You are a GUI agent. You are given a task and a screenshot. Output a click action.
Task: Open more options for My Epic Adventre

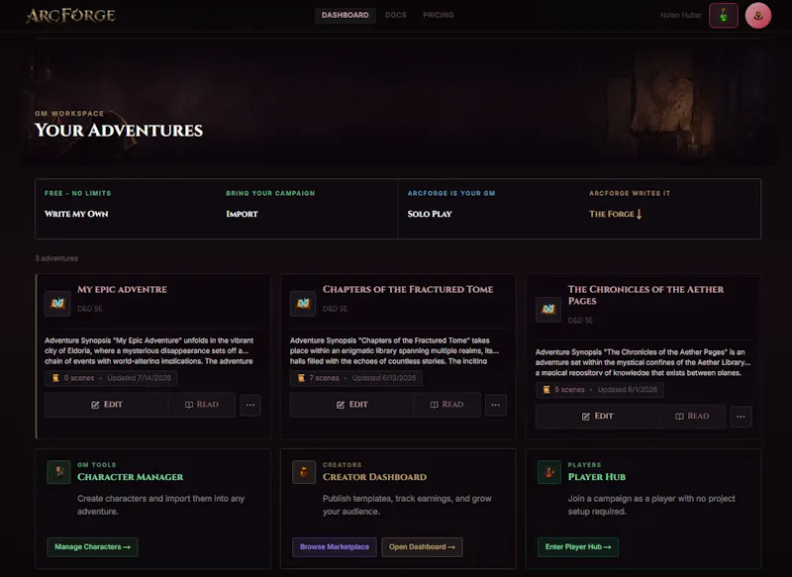[x=250, y=405]
